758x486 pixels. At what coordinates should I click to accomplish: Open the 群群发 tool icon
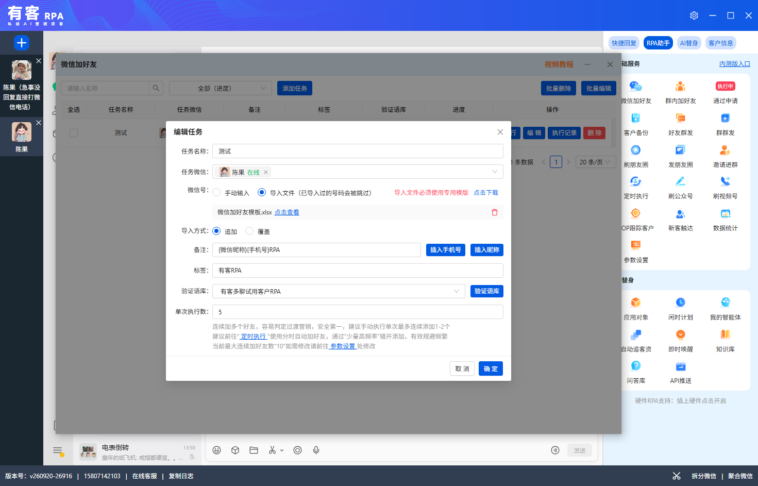click(725, 119)
